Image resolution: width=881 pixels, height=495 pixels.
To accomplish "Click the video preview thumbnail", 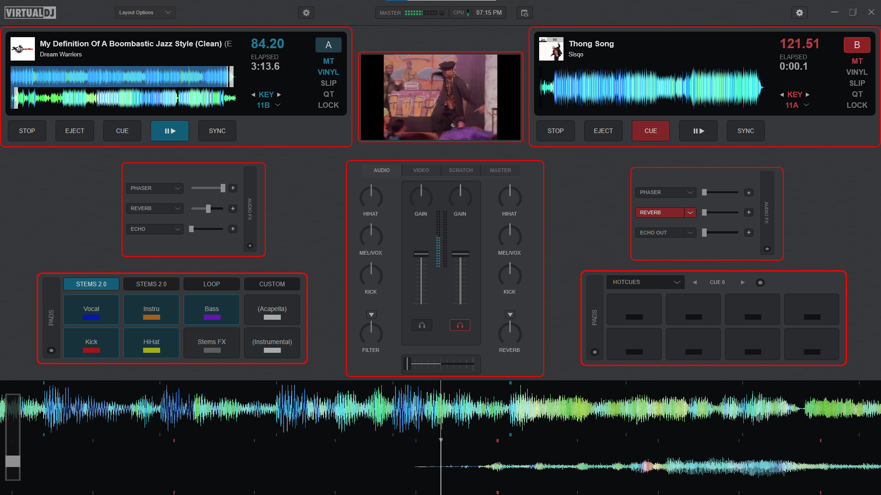I will (440, 97).
